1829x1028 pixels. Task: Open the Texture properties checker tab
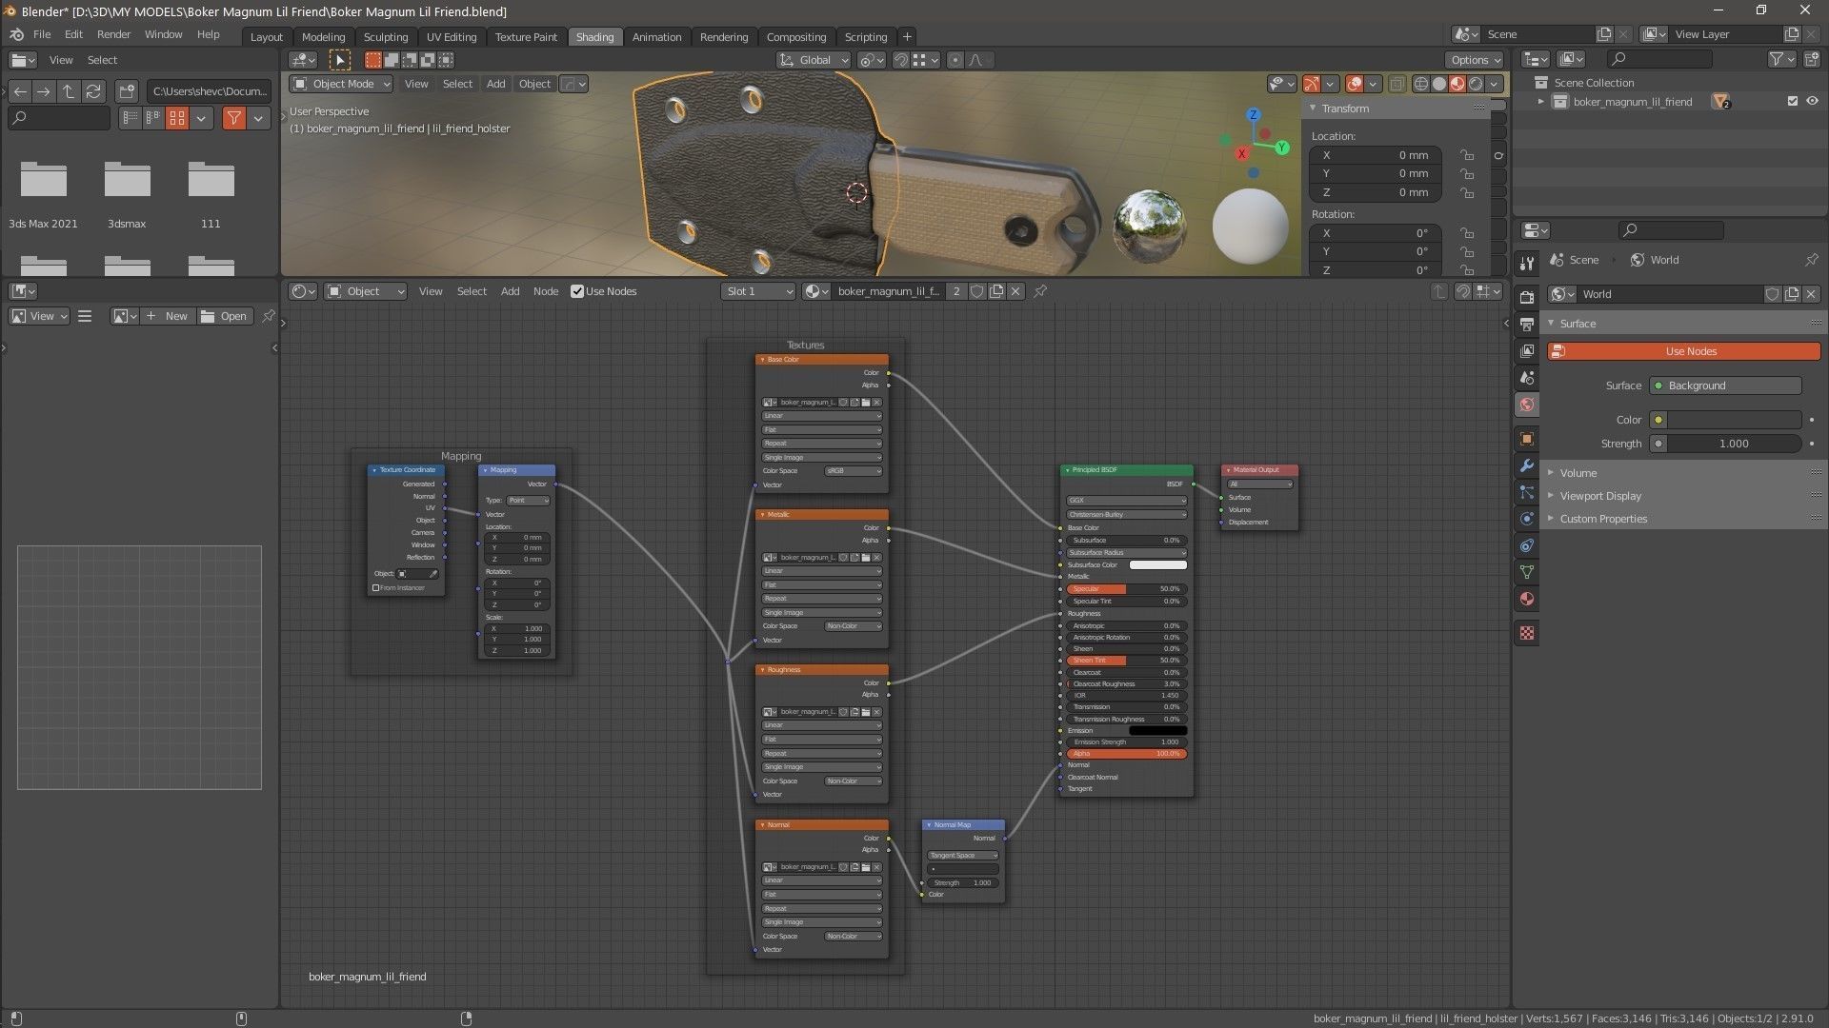(x=1527, y=633)
